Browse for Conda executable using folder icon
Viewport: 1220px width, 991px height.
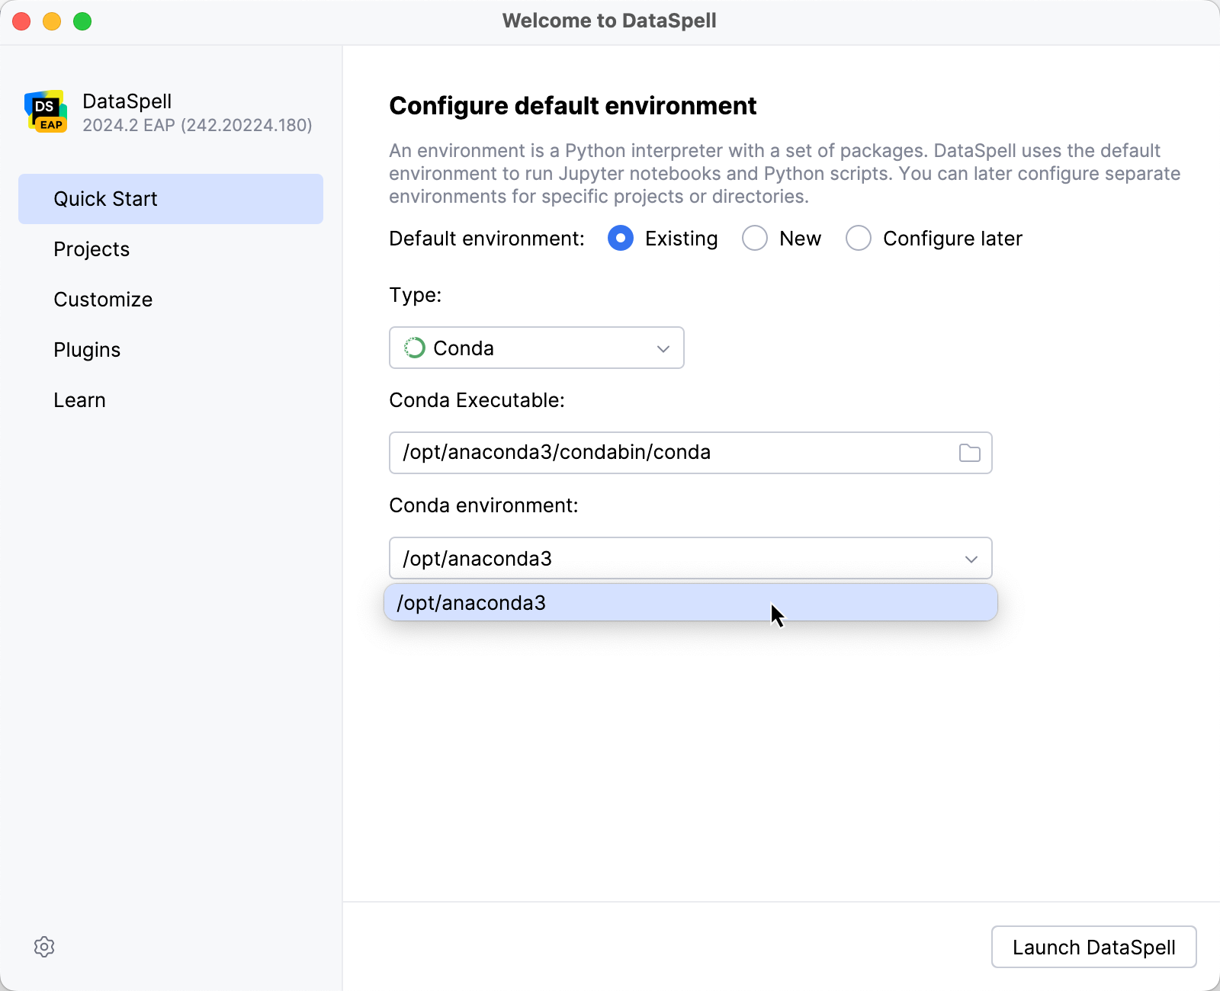969,453
